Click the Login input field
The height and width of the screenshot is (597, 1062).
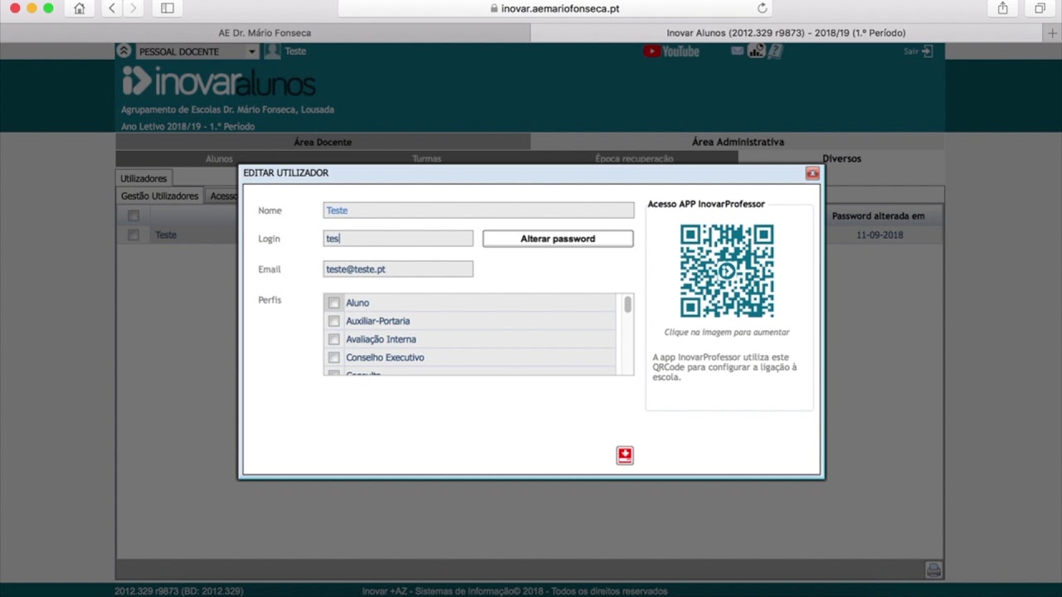(398, 239)
